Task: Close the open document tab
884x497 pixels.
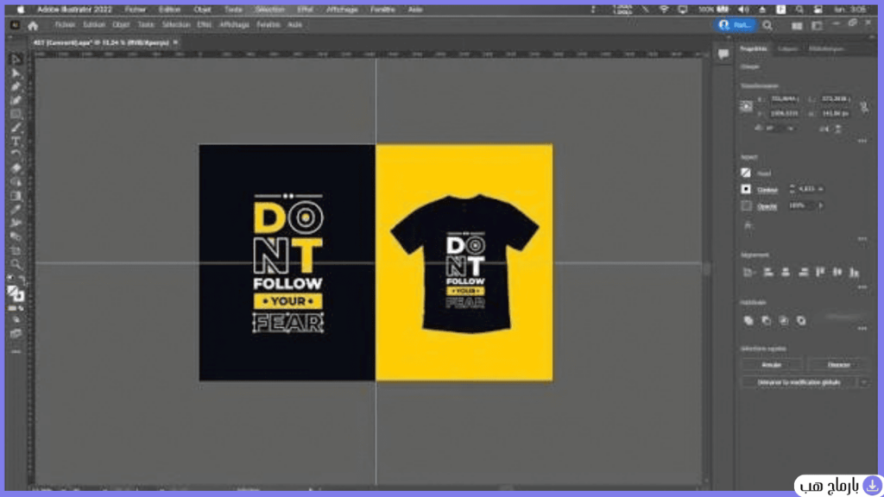Action: click(x=176, y=43)
